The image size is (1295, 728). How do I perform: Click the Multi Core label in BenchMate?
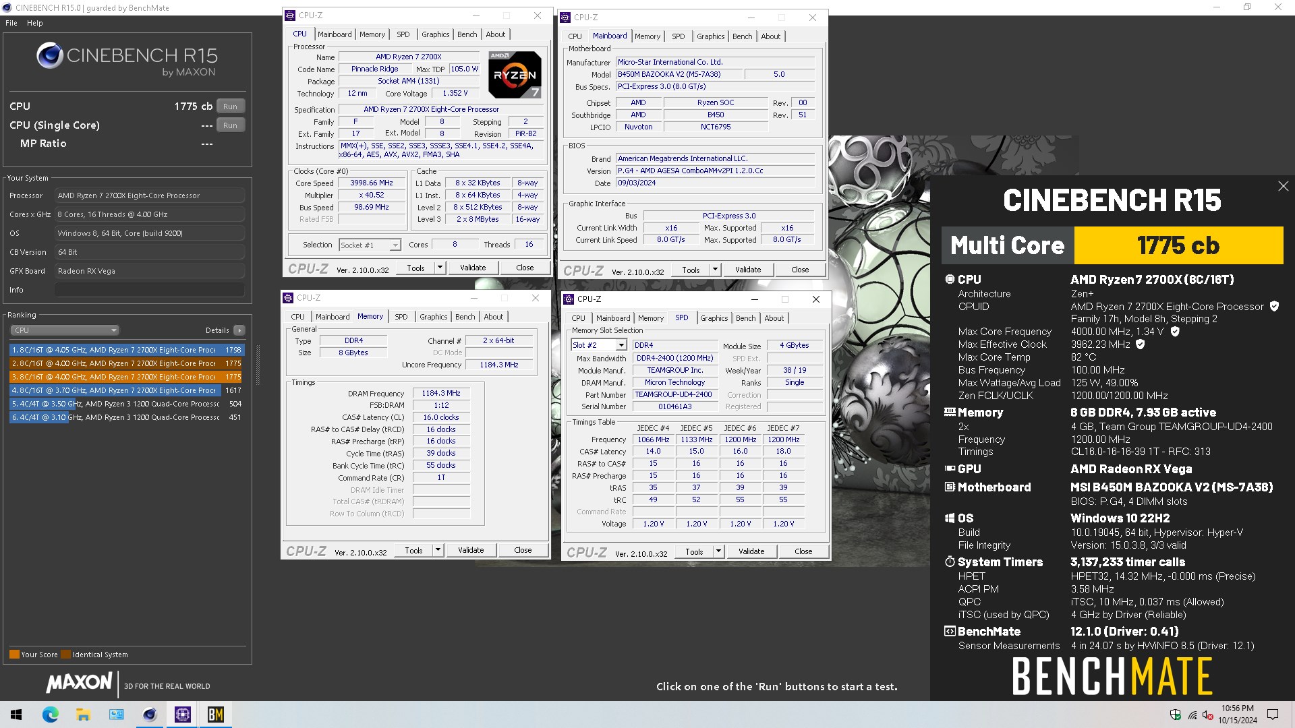click(1007, 245)
